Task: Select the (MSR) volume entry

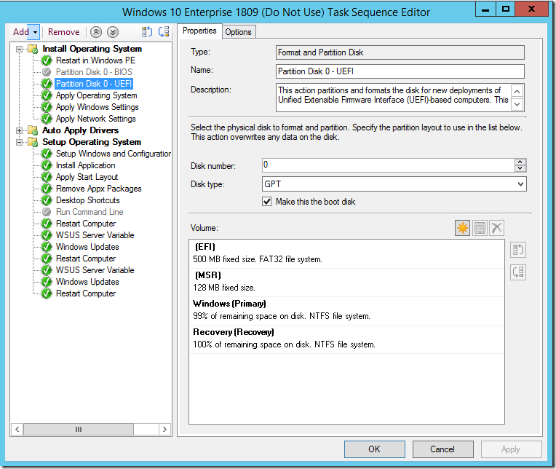Action: pyautogui.click(x=347, y=282)
